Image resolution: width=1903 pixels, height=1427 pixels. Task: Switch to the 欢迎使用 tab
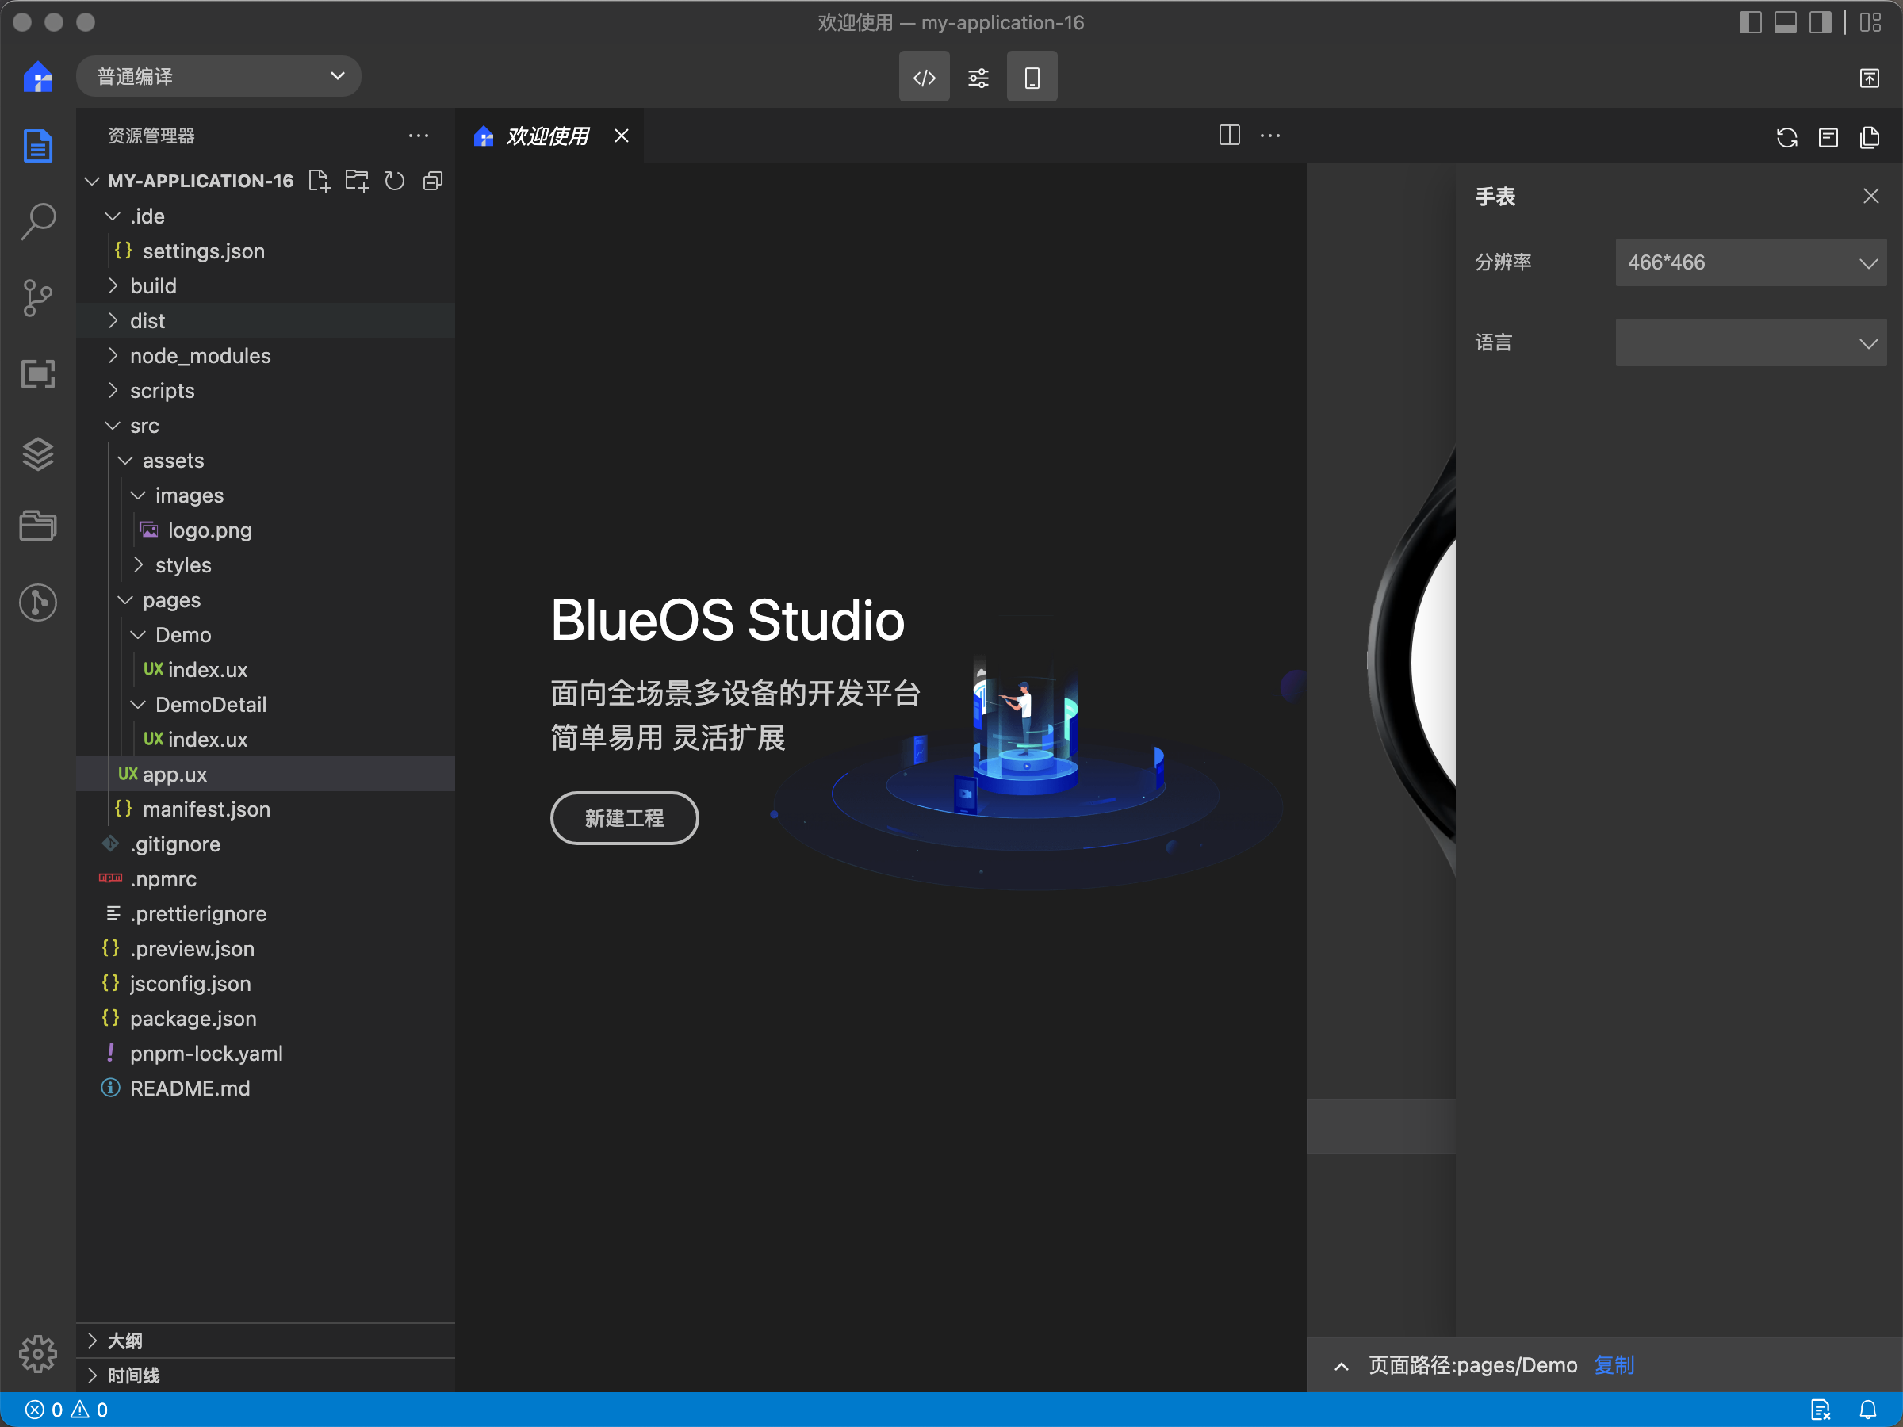coord(547,136)
